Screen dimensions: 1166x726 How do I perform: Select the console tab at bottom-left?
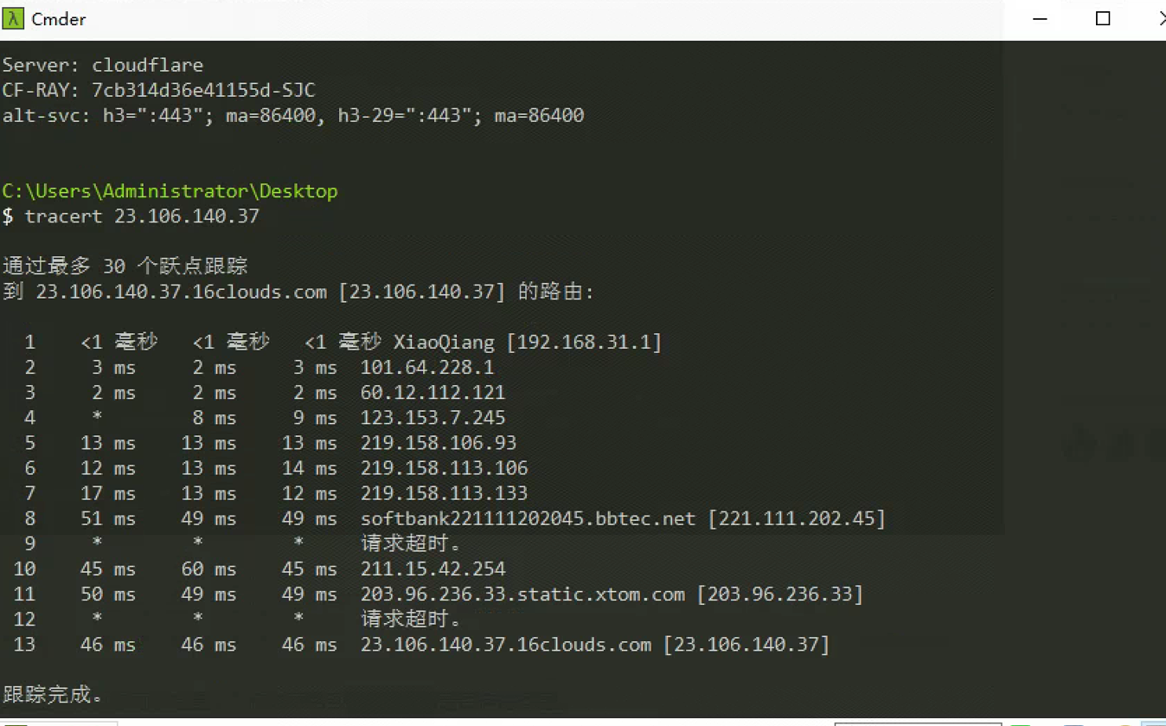(x=61, y=723)
